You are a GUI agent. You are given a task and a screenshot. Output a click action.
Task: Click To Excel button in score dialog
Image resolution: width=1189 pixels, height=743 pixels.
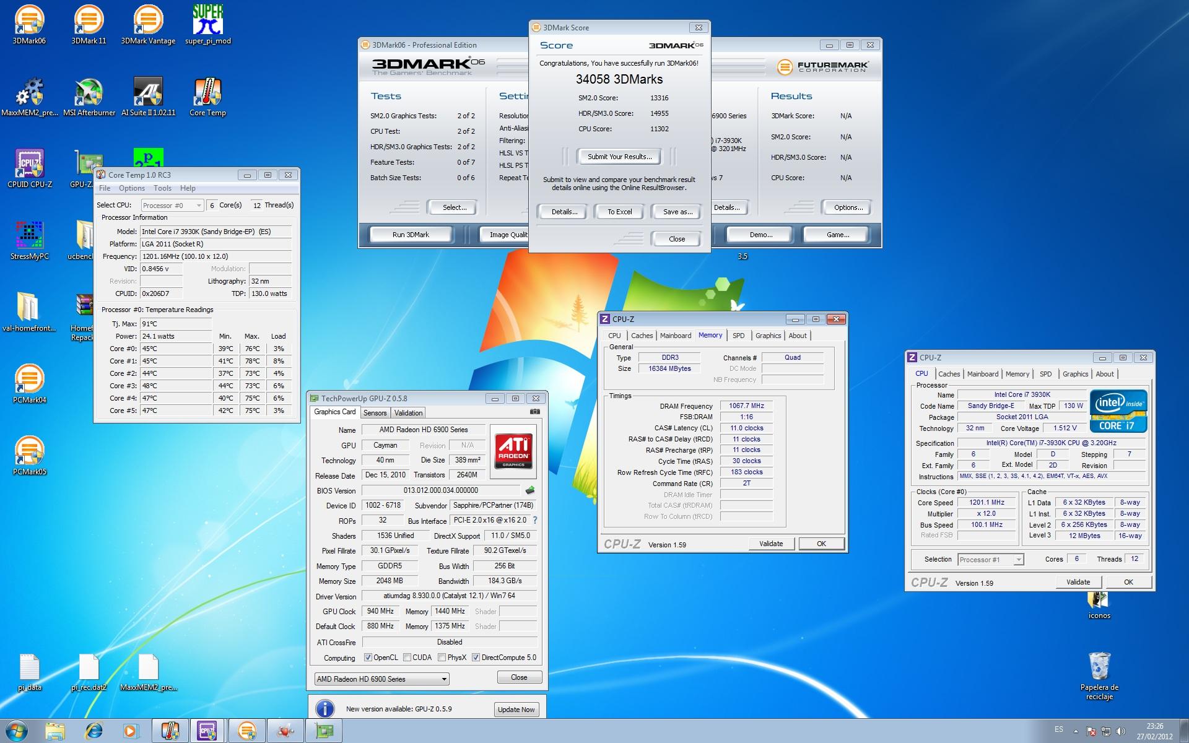coord(620,212)
